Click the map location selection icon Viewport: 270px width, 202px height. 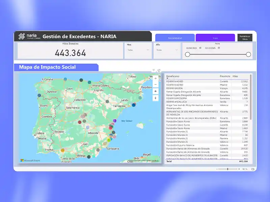(x=156, y=98)
